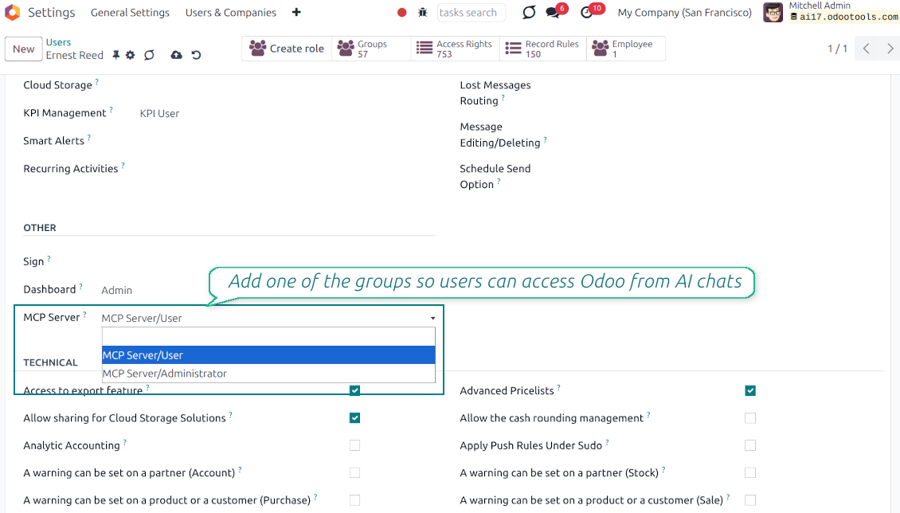Disable the Advanced Pricelists checkbox
The image size is (900, 513).
click(750, 390)
